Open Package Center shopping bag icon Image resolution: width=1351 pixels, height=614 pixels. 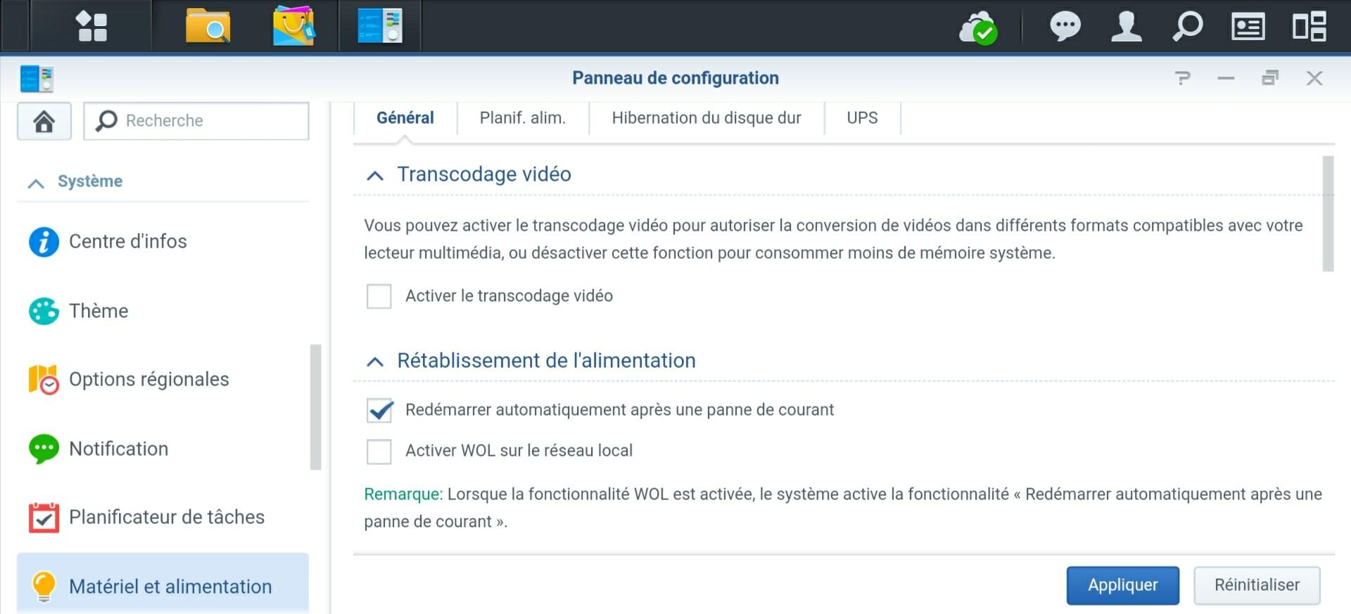coord(293,27)
